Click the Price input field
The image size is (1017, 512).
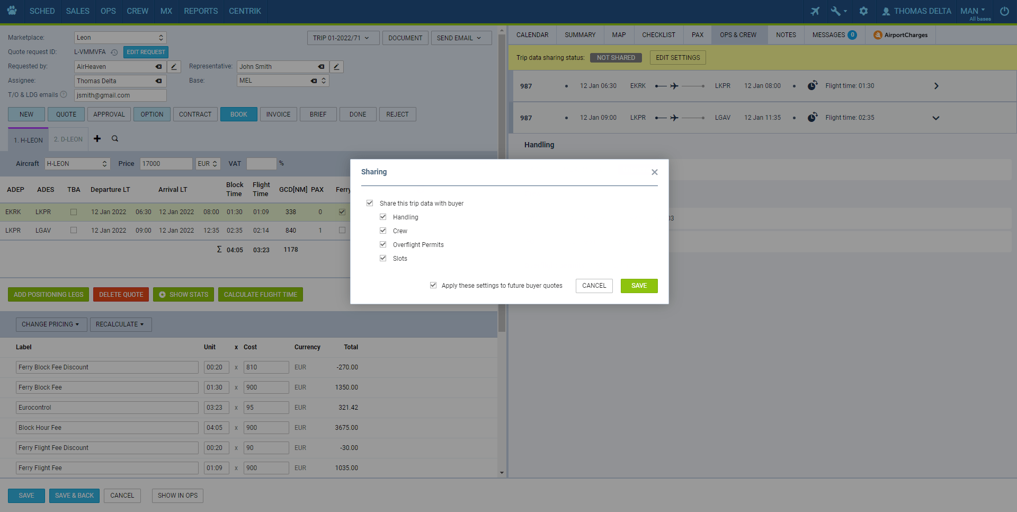166,164
